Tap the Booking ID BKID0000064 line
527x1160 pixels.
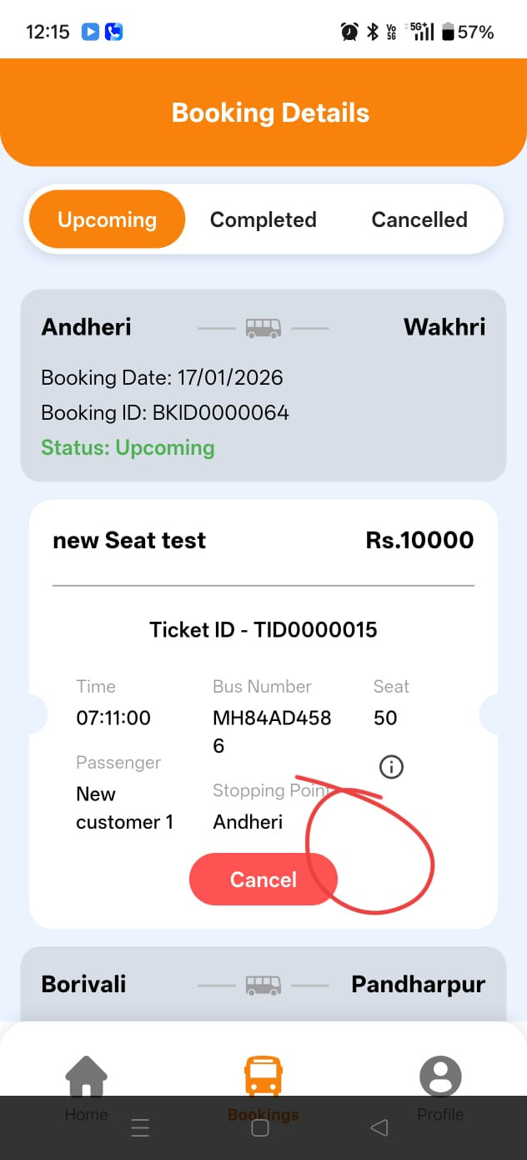pos(165,412)
